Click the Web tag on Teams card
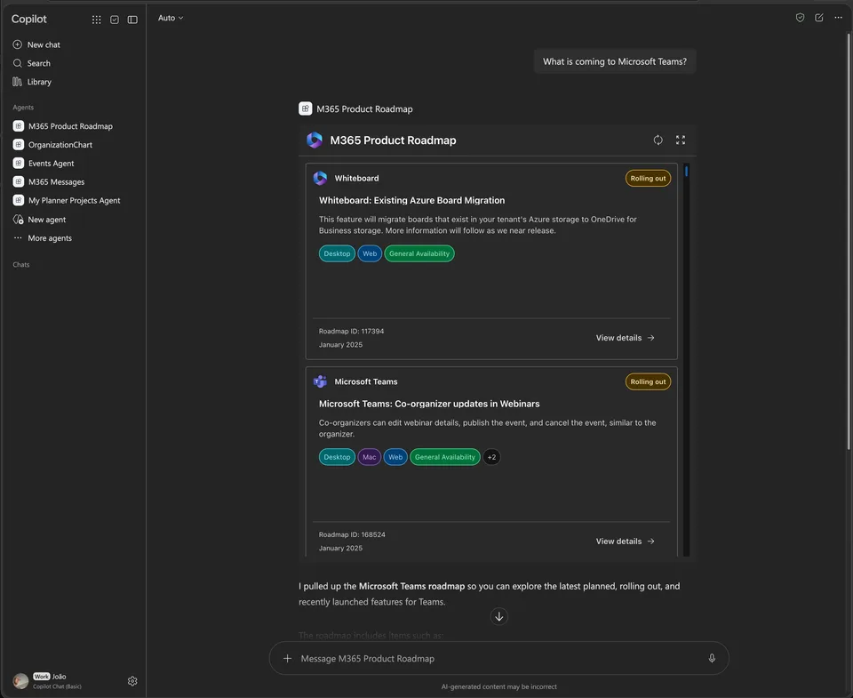Viewport: 853px width, 698px height. pos(395,457)
